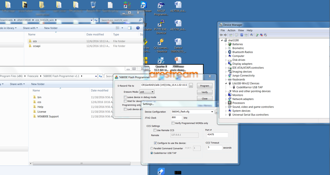Click Verify button in Flash Programmer
The image size is (330, 175).
tap(204, 92)
